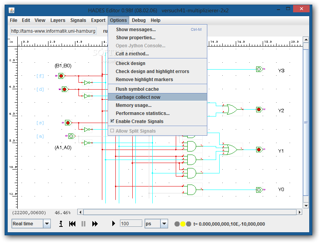Select the inverter after input [a]
This screenshot has height=243, width=320.
[87, 143]
